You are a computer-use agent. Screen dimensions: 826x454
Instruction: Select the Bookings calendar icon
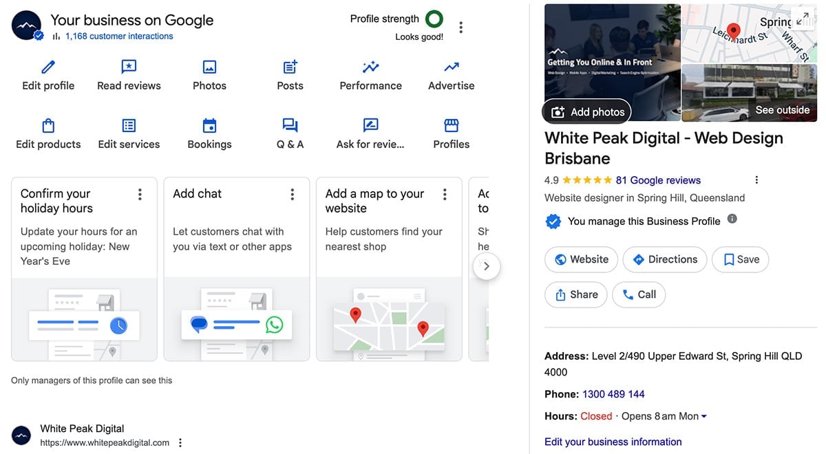click(x=209, y=126)
